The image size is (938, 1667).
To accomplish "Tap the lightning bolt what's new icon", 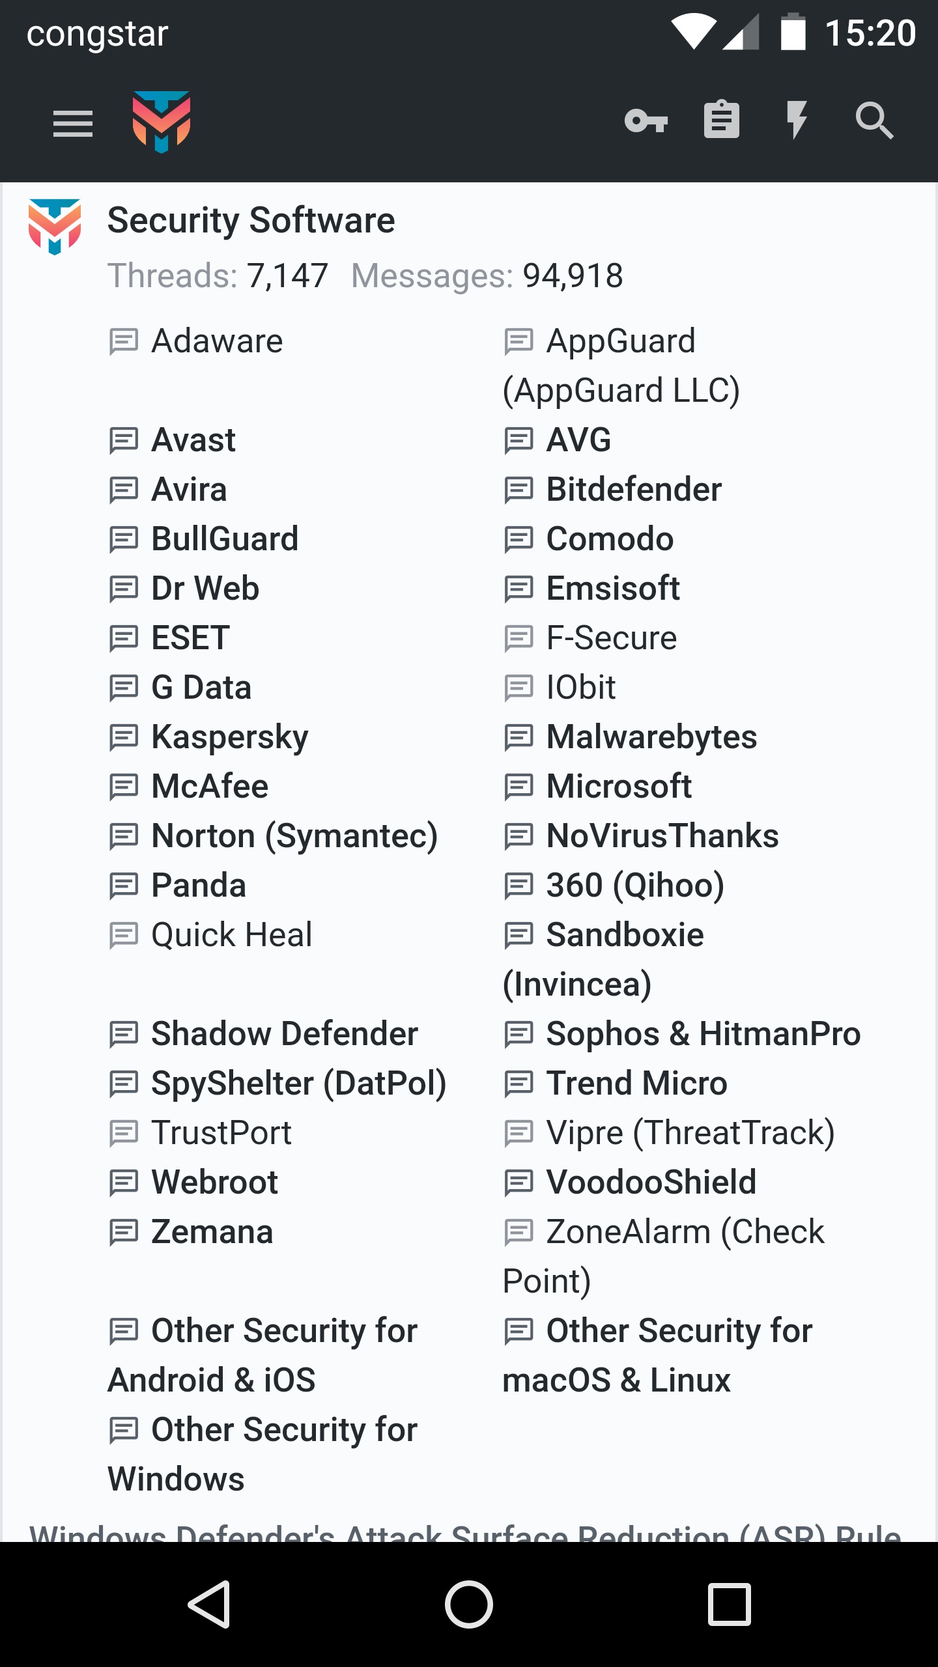I will click(x=797, y=120).
